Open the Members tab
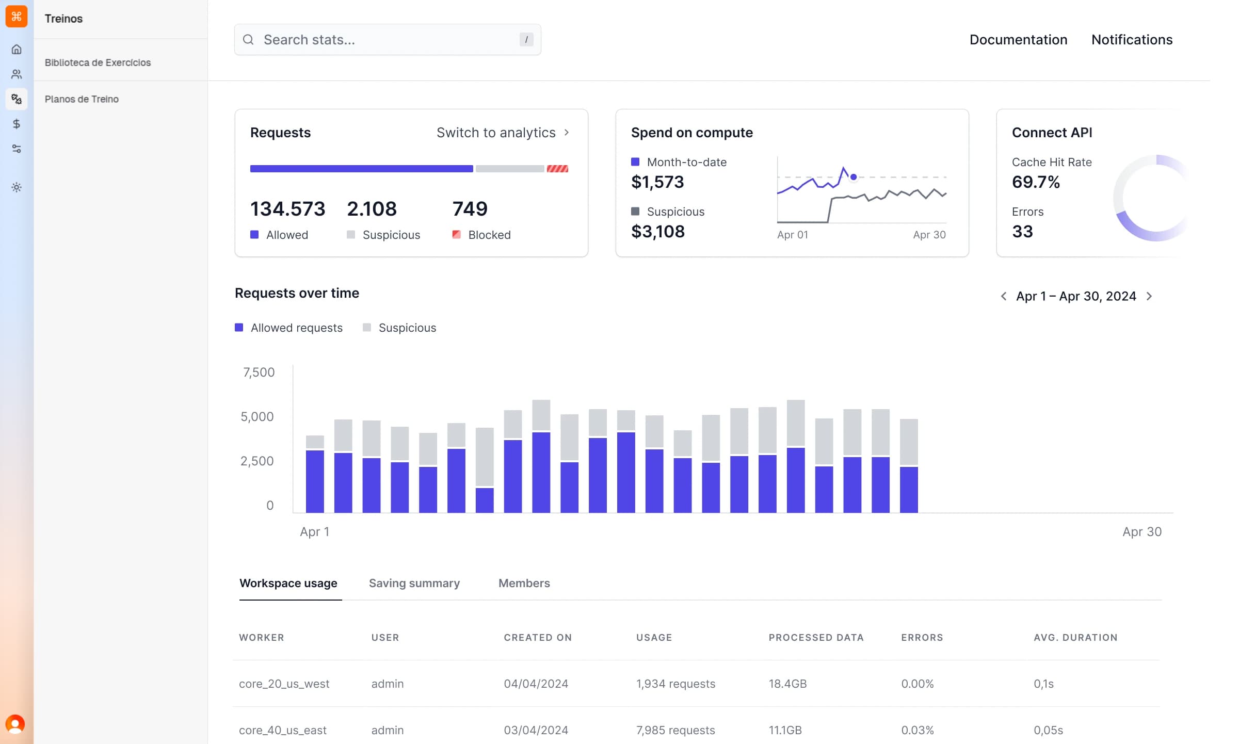The image size is (1255, 744). tap(524, 583)
